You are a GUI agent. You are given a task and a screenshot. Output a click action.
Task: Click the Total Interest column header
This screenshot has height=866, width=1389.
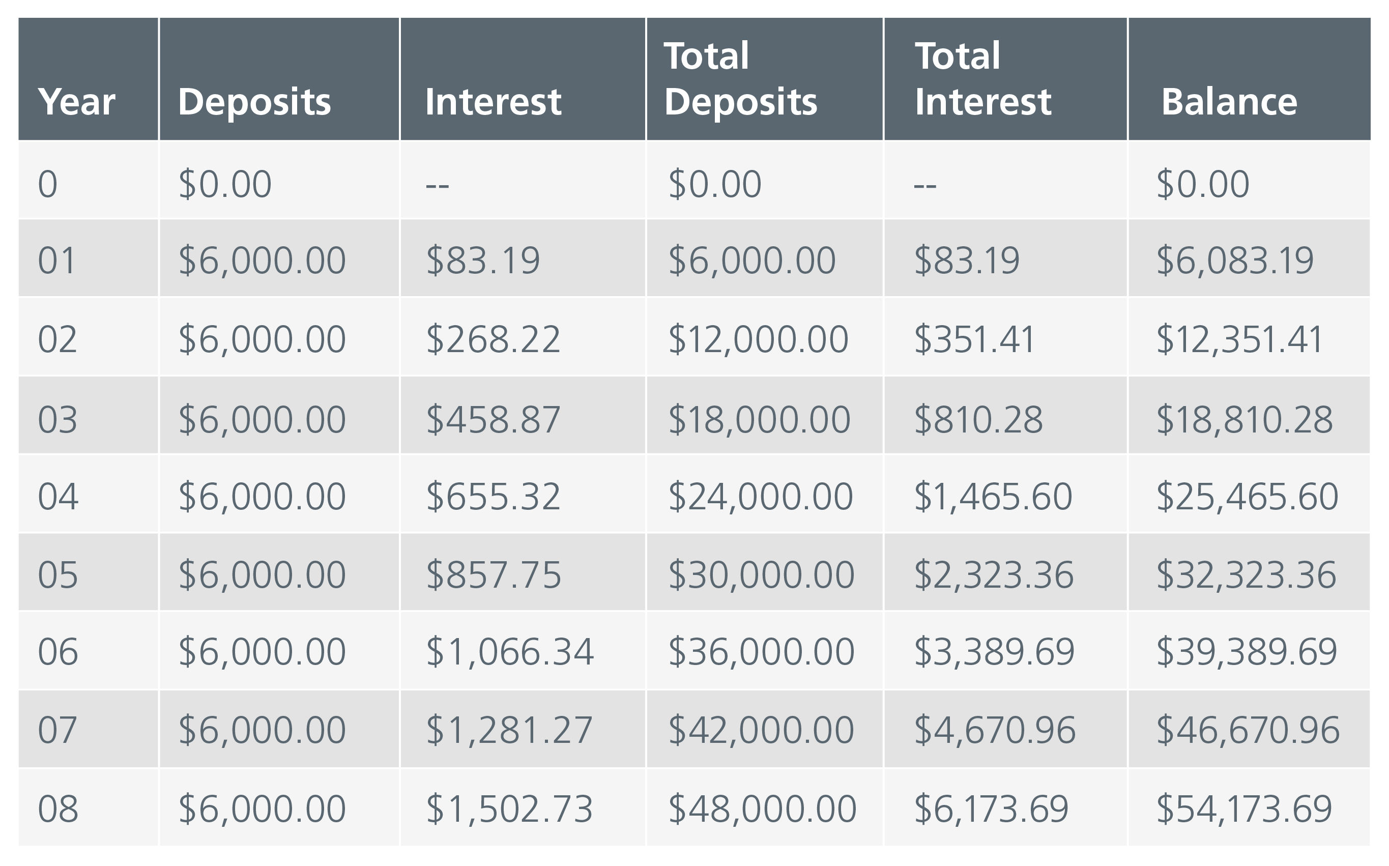coord(1006,79)
